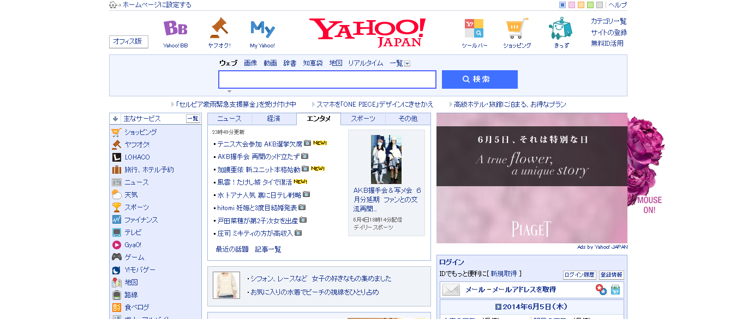736x319 pixels.
Task: Open the Yahoo! BB icon
Action: pos(175,28)
